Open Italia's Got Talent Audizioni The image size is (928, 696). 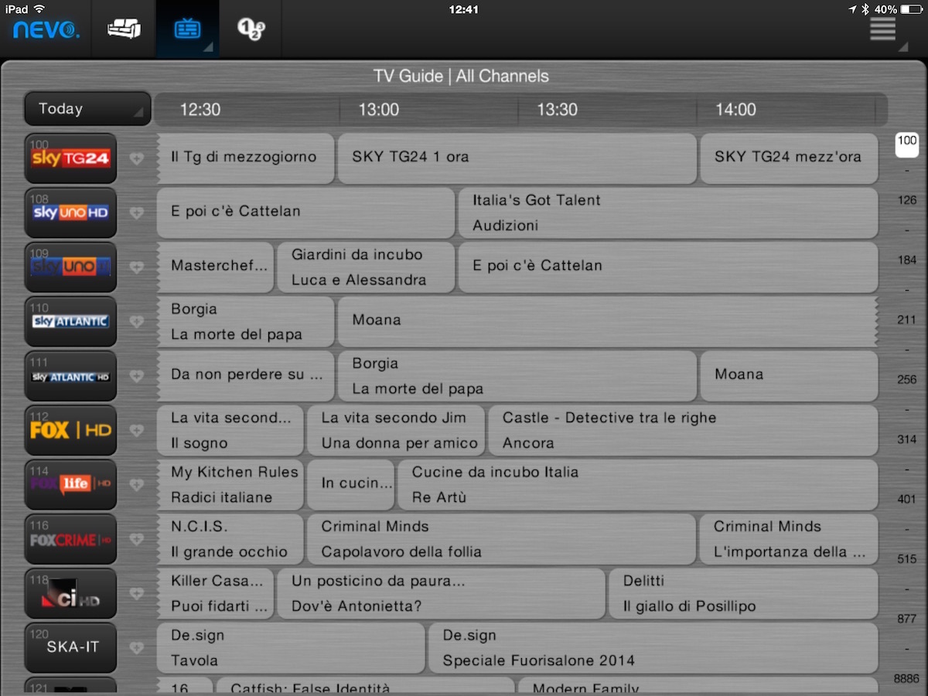[668, 213]
